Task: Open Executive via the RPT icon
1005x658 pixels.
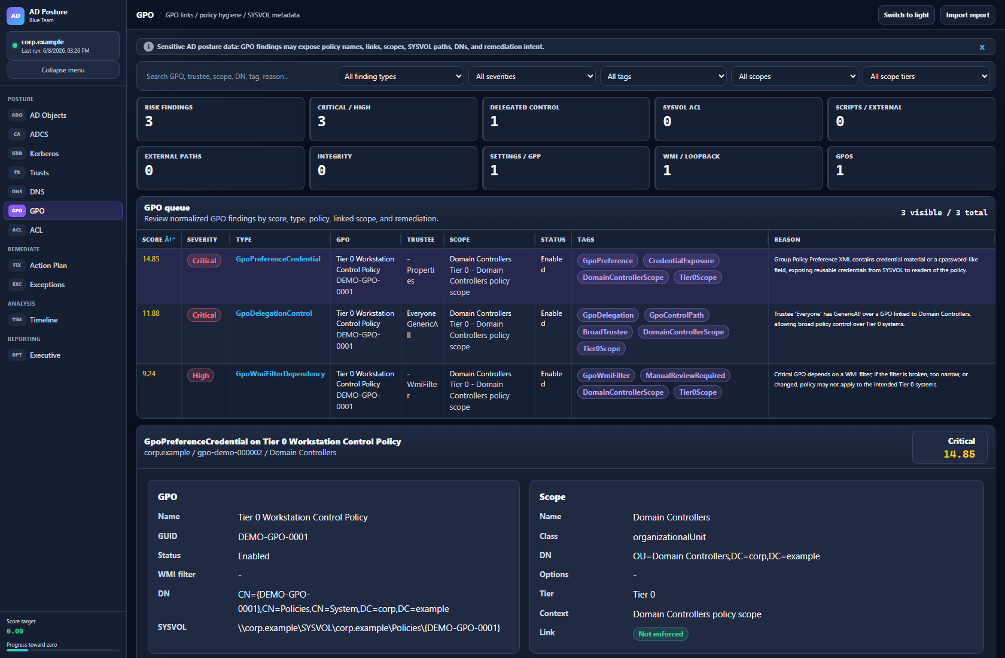Action: click(17, 355)
